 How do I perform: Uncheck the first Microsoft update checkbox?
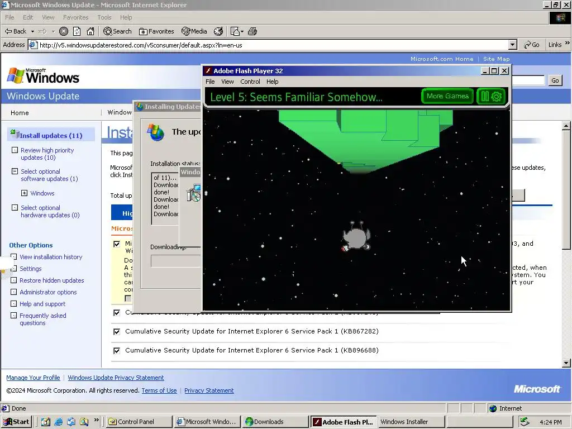click(117, 244)
